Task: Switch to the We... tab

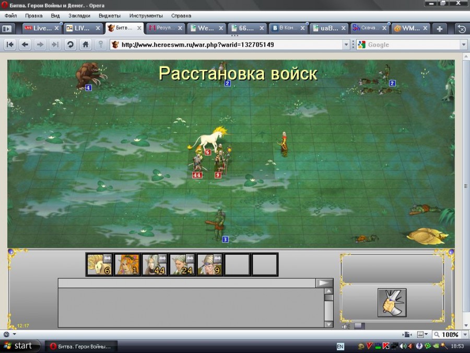Action: (x=206, y=28)
